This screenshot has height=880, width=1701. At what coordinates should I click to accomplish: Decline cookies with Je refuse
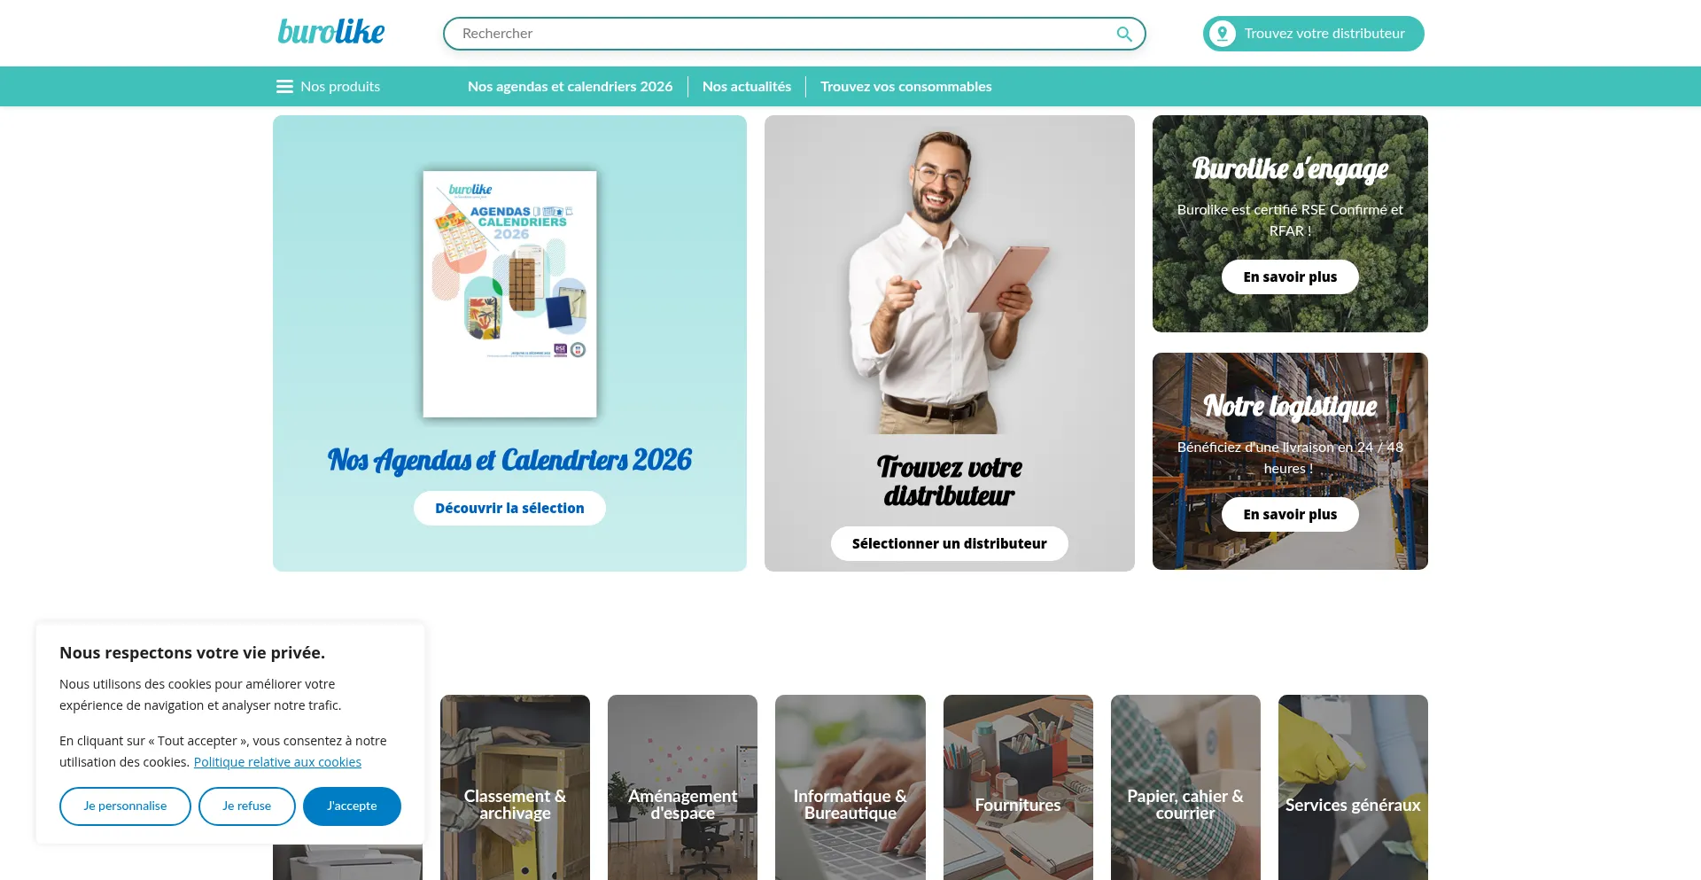(246, 806)
